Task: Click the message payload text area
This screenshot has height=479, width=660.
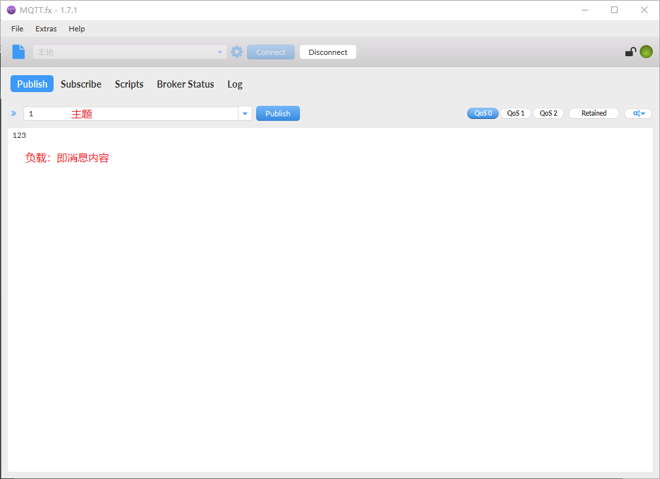Action: [x=330, y=300]
